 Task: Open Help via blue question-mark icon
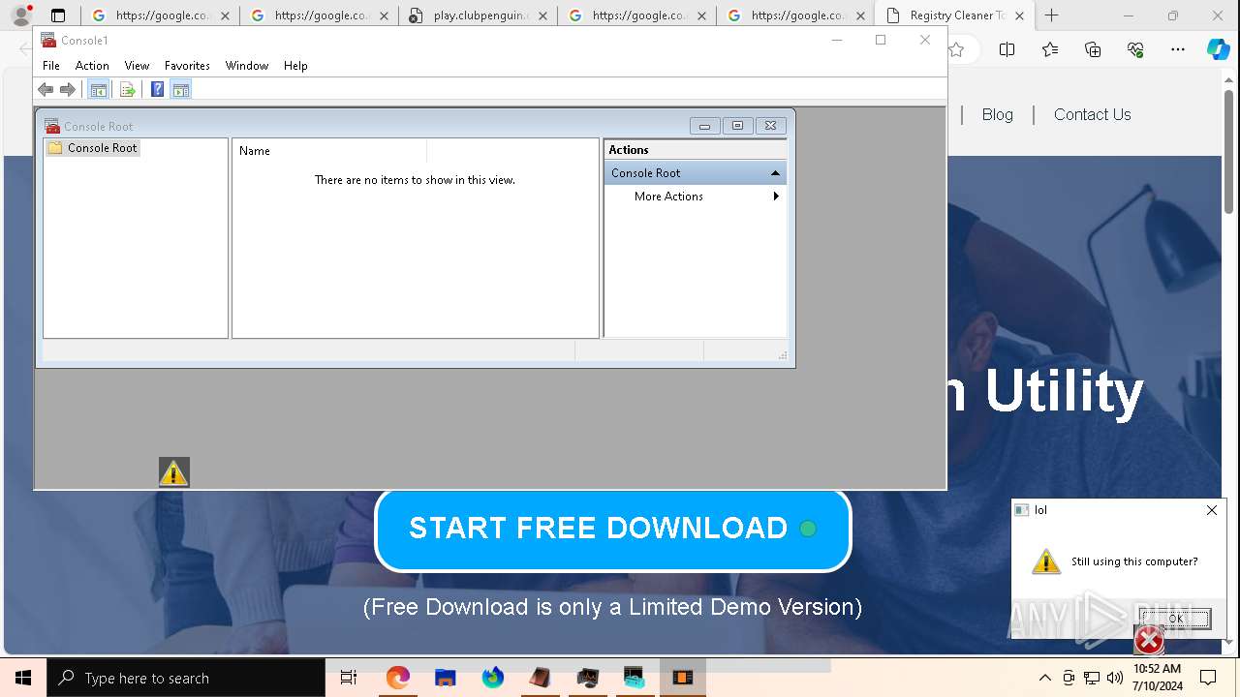(157, 90)
